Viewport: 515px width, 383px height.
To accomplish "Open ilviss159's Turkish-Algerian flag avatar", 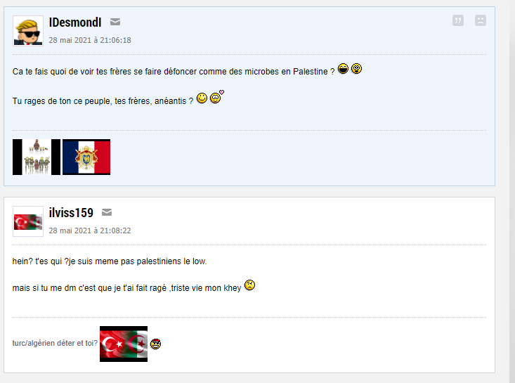I will [x=28, y=221].
